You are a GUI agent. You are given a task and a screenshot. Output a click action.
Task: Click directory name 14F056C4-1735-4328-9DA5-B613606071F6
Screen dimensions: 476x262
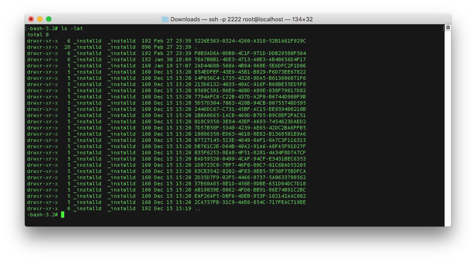tap(250, 78)
